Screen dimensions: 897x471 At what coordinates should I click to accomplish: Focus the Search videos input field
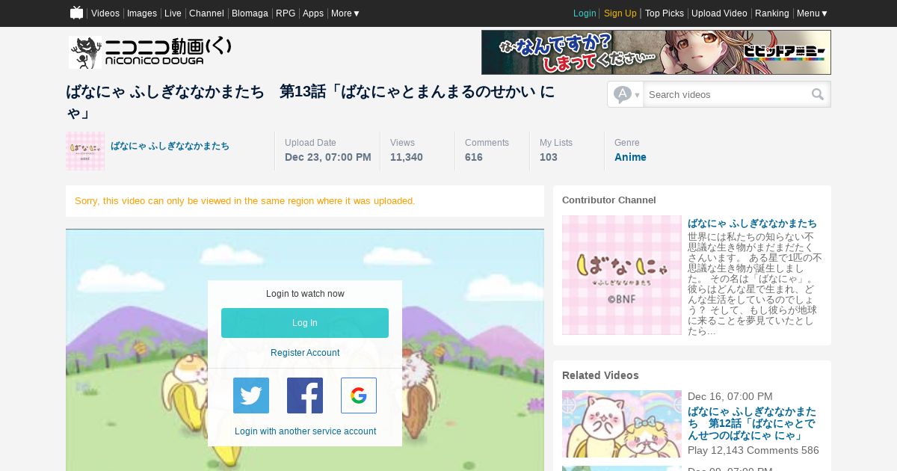[x=727, y=94]
